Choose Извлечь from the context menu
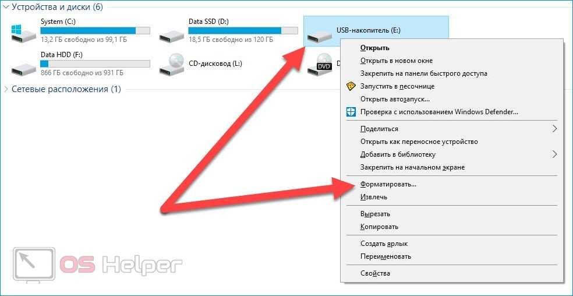 click(373, 197)
